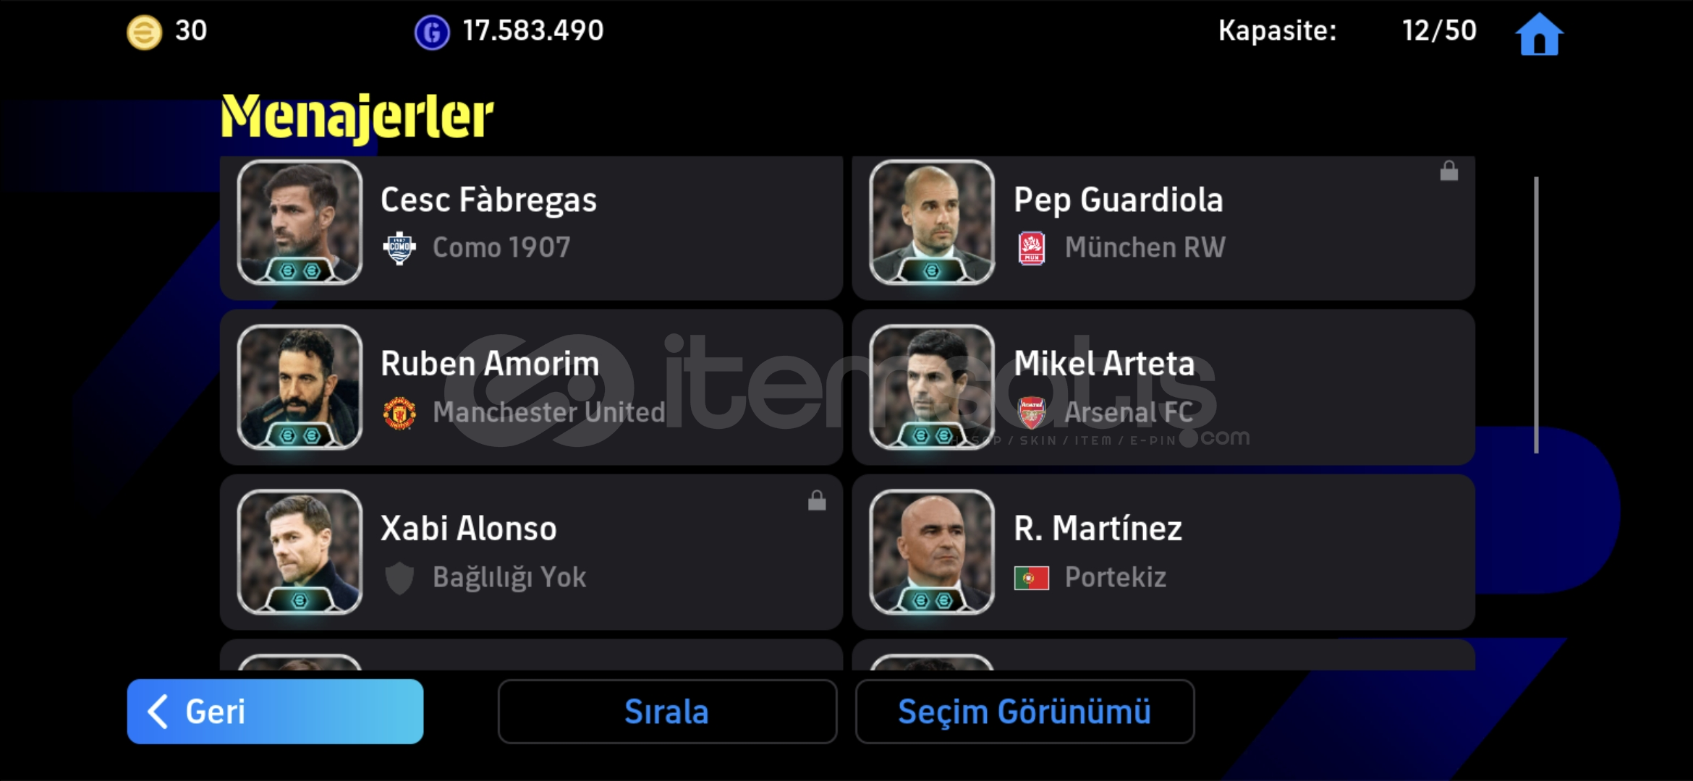Image resolution: width=1693 pixels, height=781 pixels.
Task: Tap the home icon
Action: 1539,35
